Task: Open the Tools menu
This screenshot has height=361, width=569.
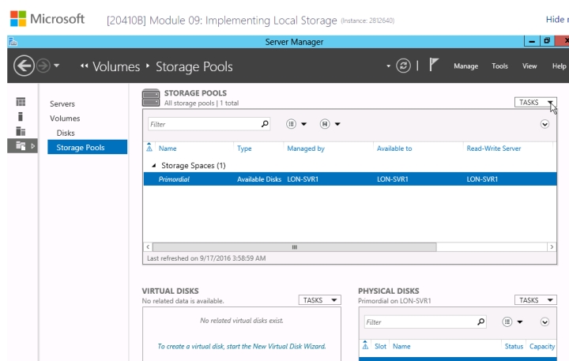Action: (499, 66)
